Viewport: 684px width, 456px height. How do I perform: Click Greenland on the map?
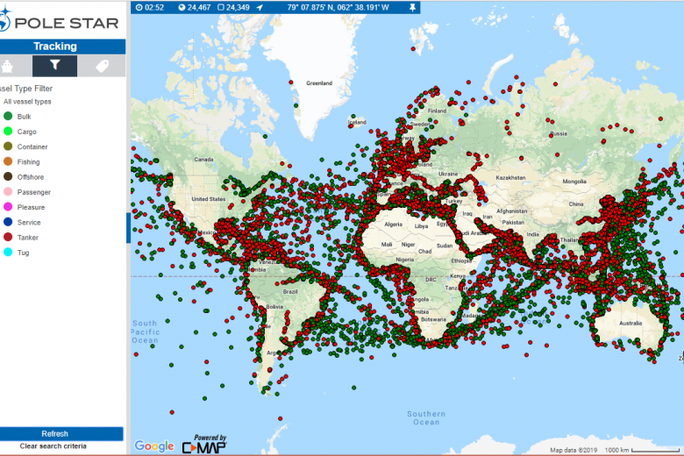point(318,83)
